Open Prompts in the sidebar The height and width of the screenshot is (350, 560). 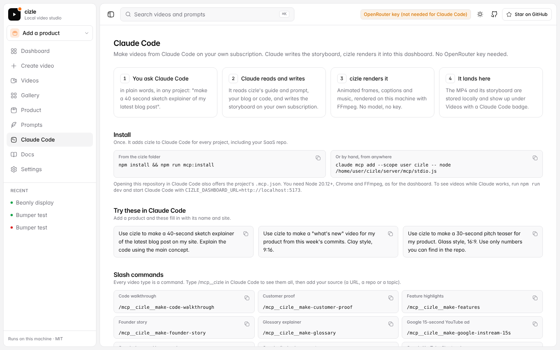coord(50,125)
